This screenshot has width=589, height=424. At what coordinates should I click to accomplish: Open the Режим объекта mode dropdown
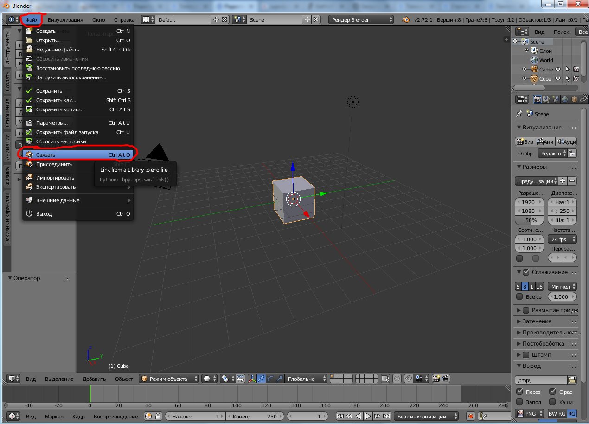(x=169, y=379)
